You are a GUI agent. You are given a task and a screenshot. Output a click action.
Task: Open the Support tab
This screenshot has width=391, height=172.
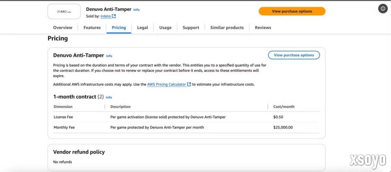tap(191, 28)
